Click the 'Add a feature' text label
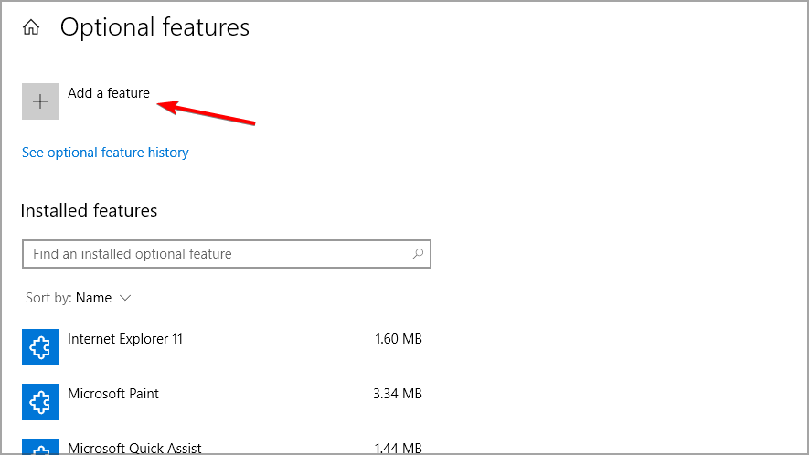The height and width of the screenshot is (455, 809). click(108, 93)
